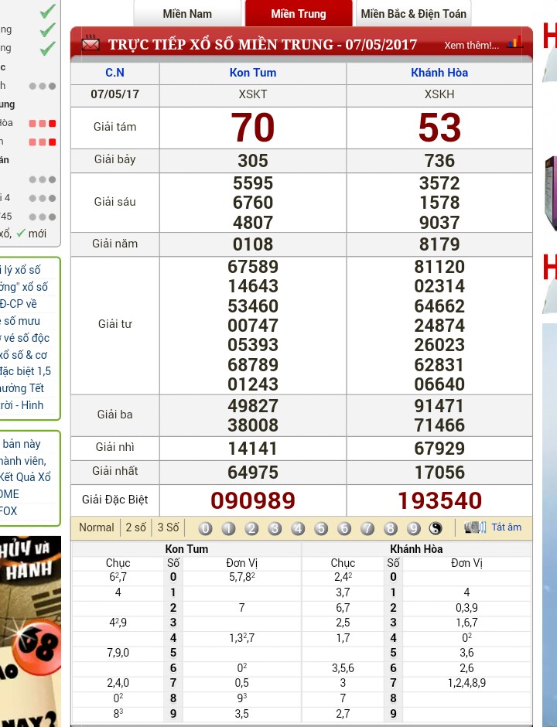Choose the number 7 ball filter

pos(367,528)
